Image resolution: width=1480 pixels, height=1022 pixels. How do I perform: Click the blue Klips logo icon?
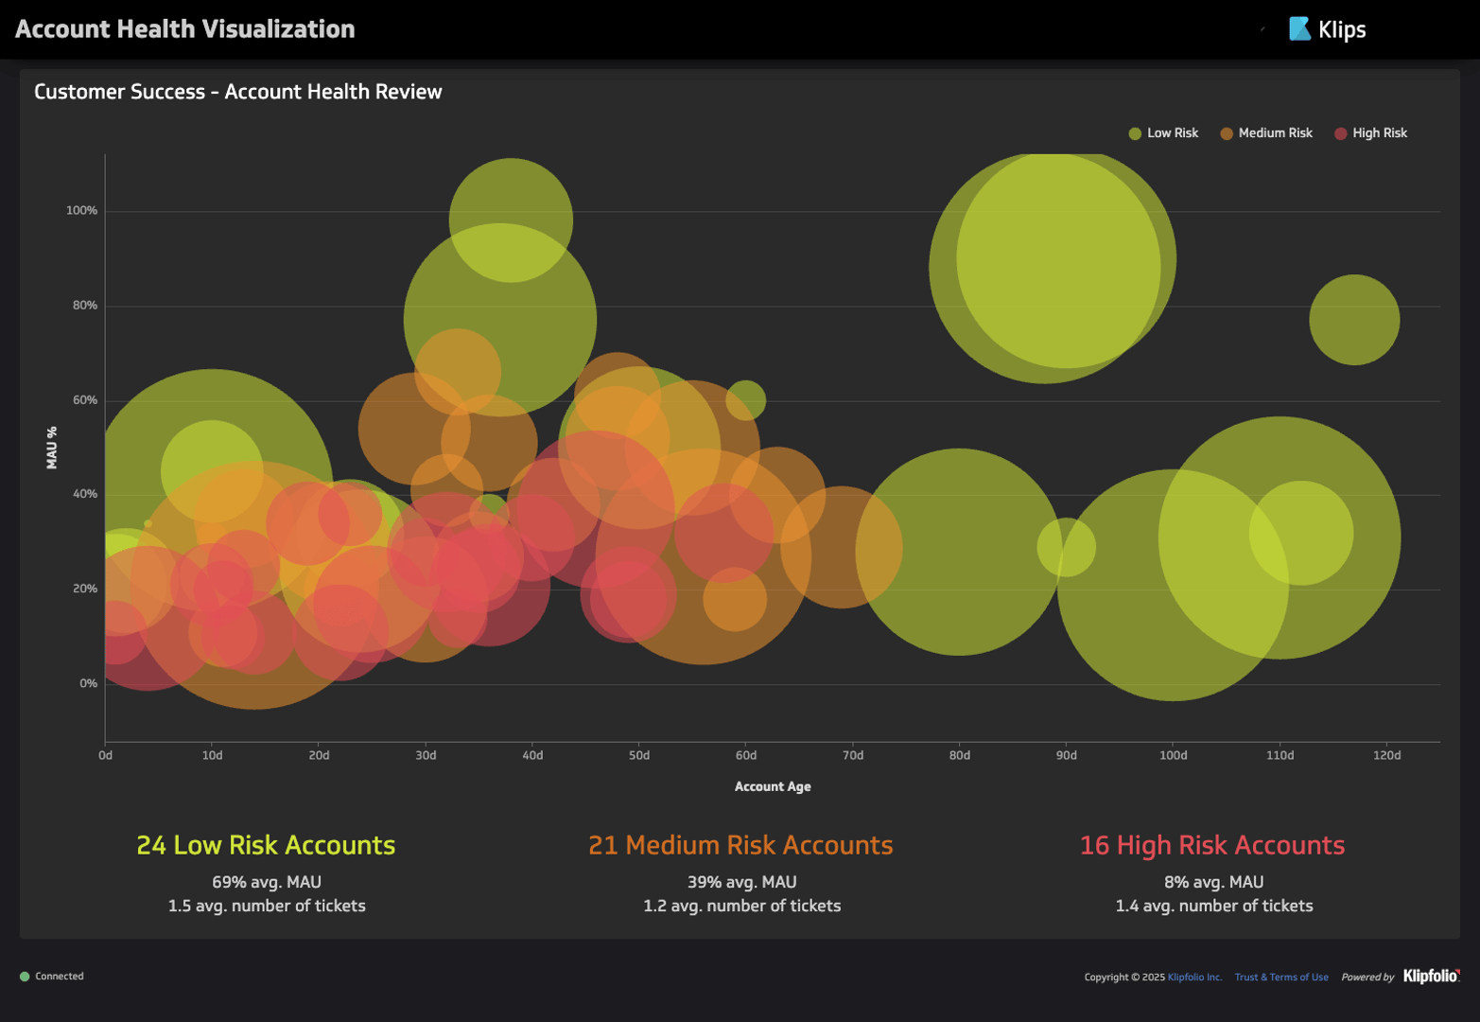pyautogui.click(x=1299, y=28)
